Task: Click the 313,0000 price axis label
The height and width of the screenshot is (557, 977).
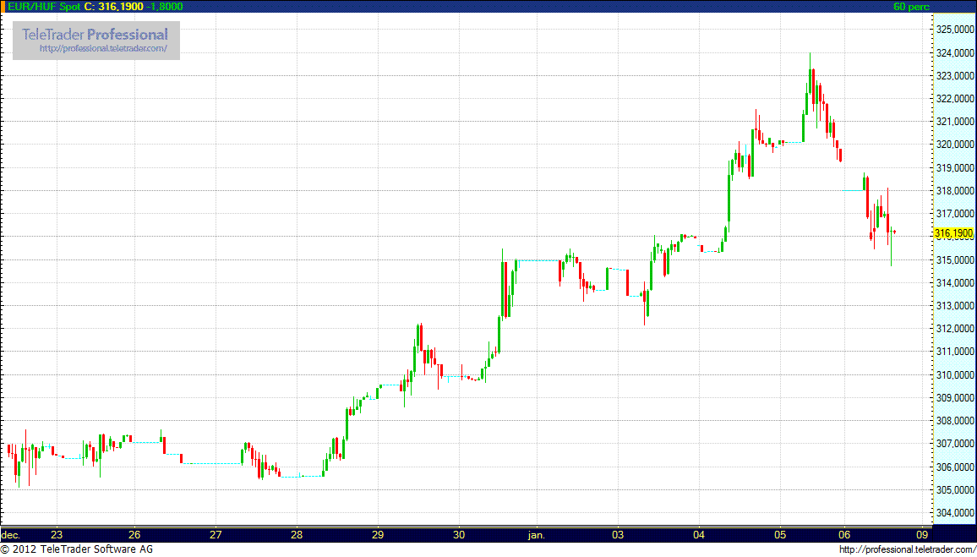Action: (x=954, y=306)
